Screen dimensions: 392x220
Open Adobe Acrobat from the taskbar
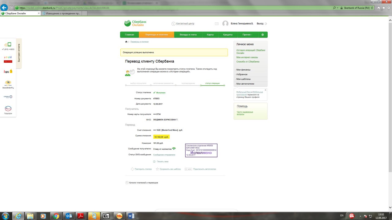pyautogui.click(x=81, y=216)
